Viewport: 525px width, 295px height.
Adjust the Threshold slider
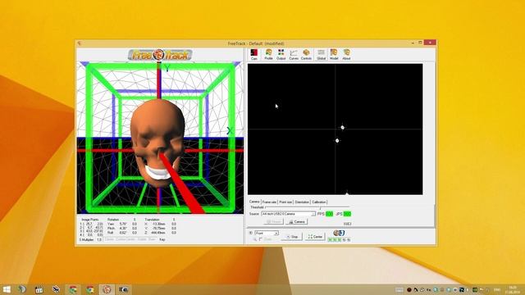308,207
